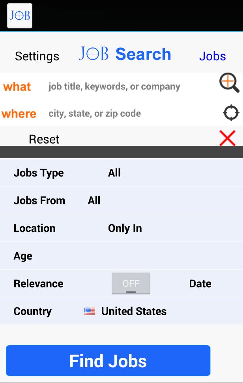Switch to the Jobs tab
Viewport: 243px width, 383px height.
pos(213,56)
